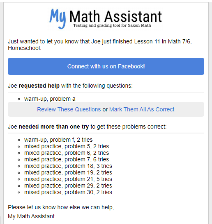Open Review These Questions link
This screenshot has width=212, height=224.
pos(69,109)
